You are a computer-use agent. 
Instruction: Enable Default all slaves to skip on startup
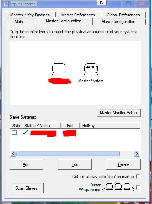point(138,177)
